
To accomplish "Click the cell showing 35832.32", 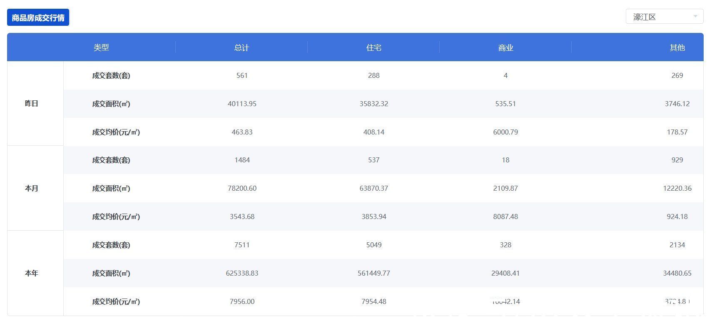I will click(x=374, y=104).
